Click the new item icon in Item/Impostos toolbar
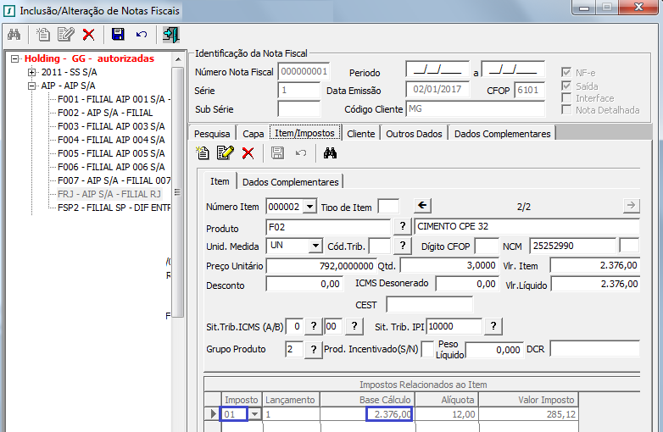The height and width of the screenshot is (432, 663). (202, 152)
